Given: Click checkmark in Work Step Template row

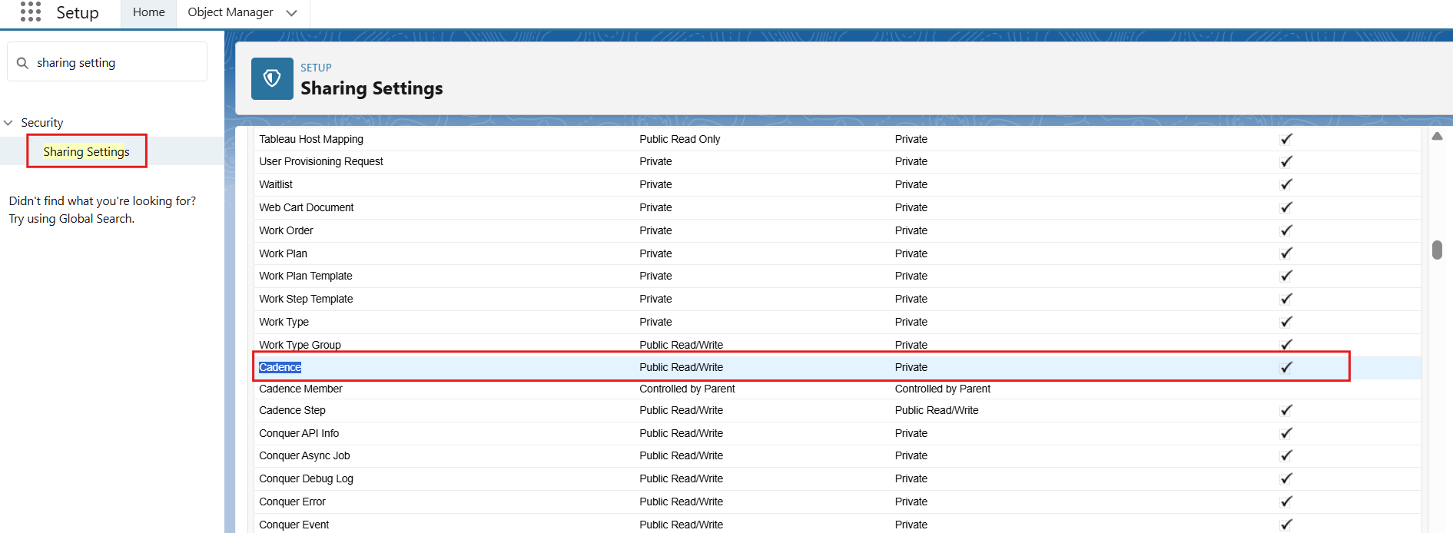Looking at the screenshot, I should [x=1285, y=299].
